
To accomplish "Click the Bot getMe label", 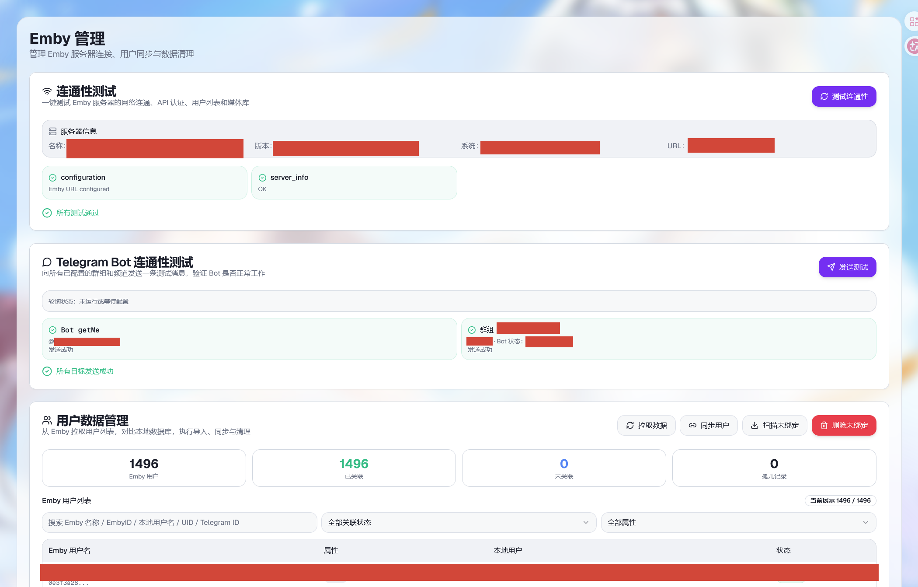I will tap(80, 330).
